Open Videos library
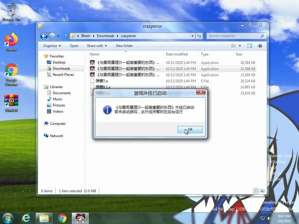Image resolution: width=299 pixels, height=224 pixels. [58, 111]
